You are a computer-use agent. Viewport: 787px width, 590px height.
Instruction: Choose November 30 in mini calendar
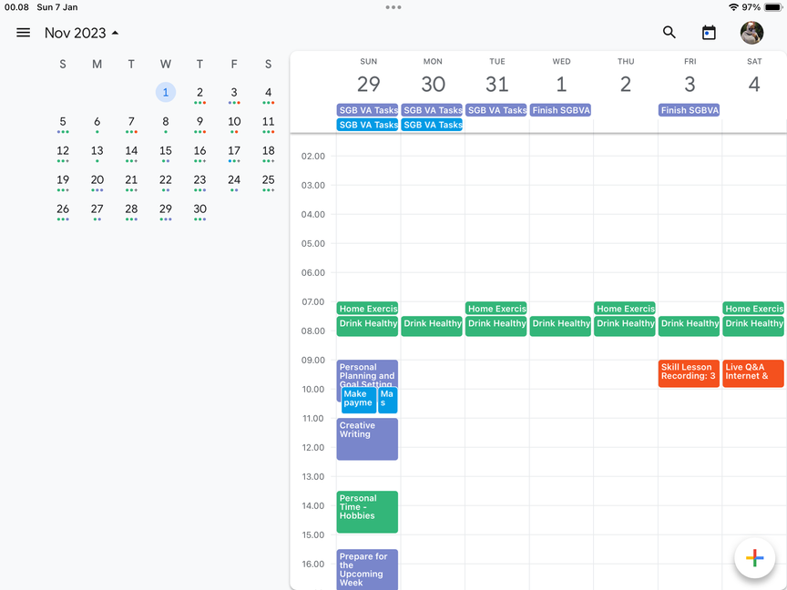coord(199,209)
